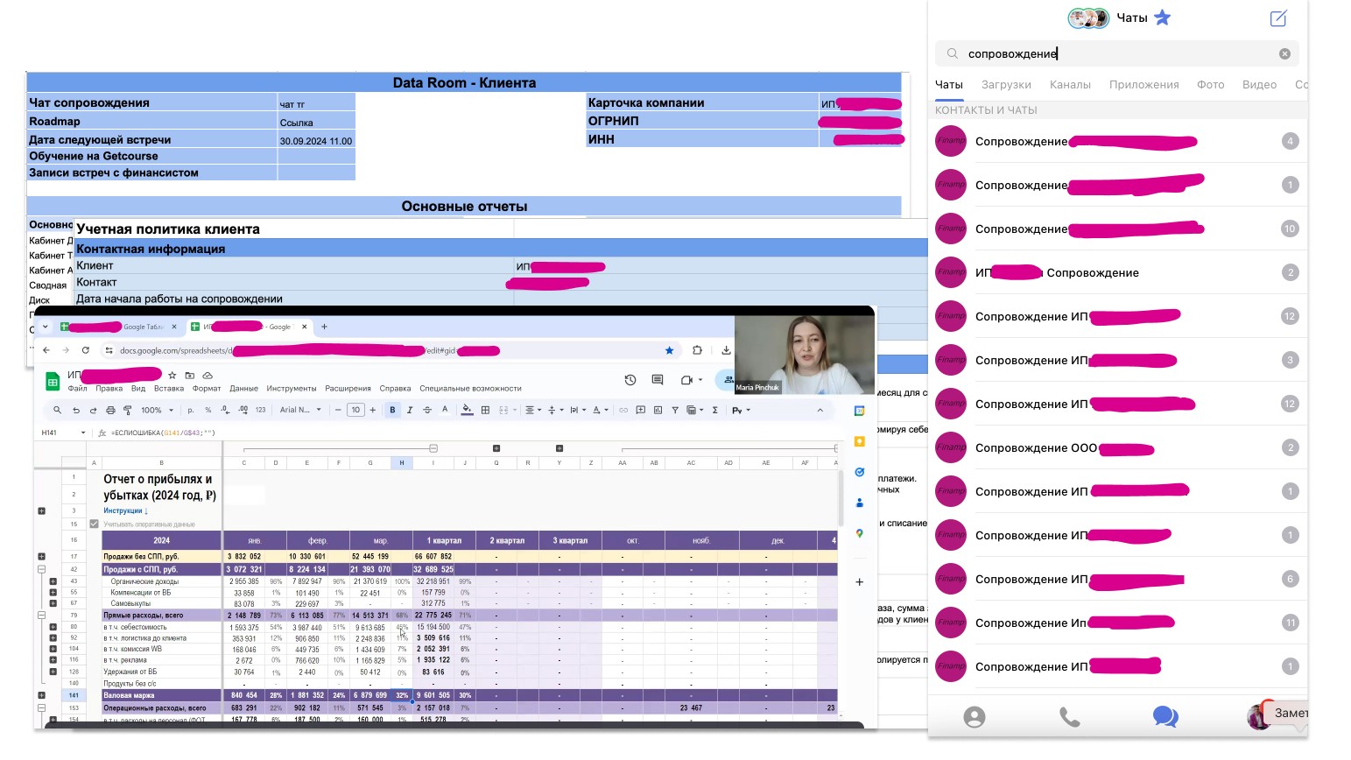1351x760 pixels.
Task: Expand the row group at row 141
Action: pyautogui.click(x=41, y=695)
